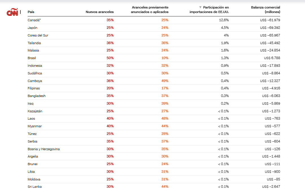305x194 pixels.
Task: Sort by the País column header
Action: coord(31,12)
